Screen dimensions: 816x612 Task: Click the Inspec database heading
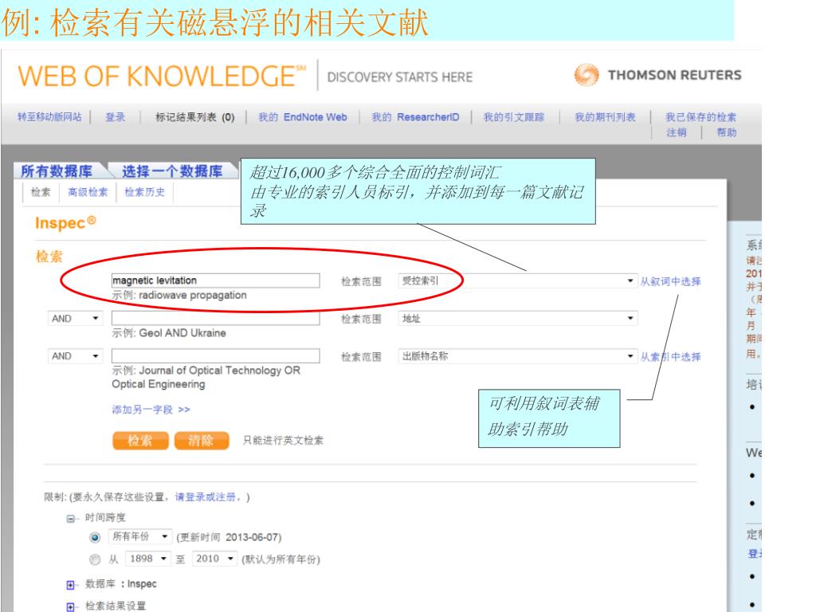point(65,223)
